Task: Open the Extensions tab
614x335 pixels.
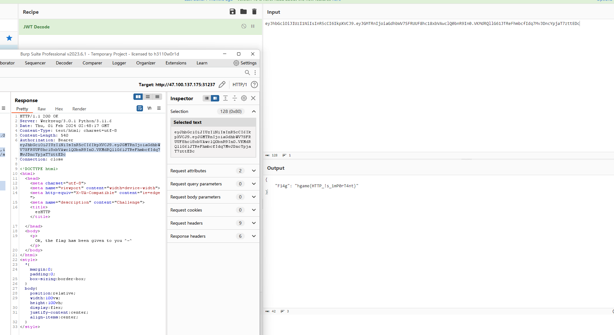Action: coord(176,63)
